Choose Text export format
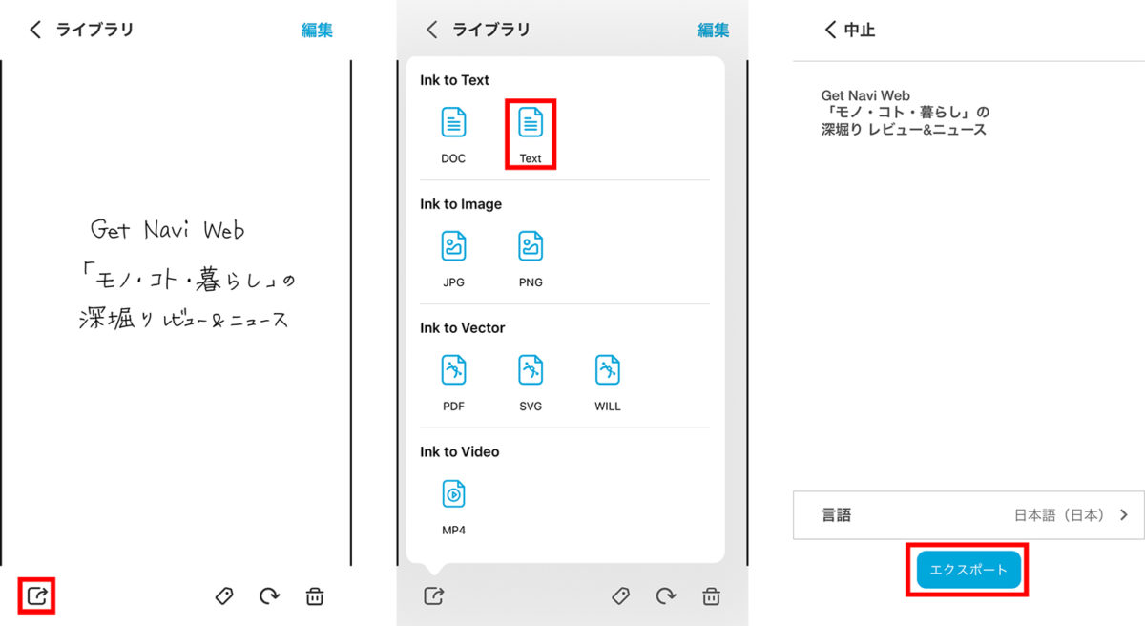 (531, 136)
